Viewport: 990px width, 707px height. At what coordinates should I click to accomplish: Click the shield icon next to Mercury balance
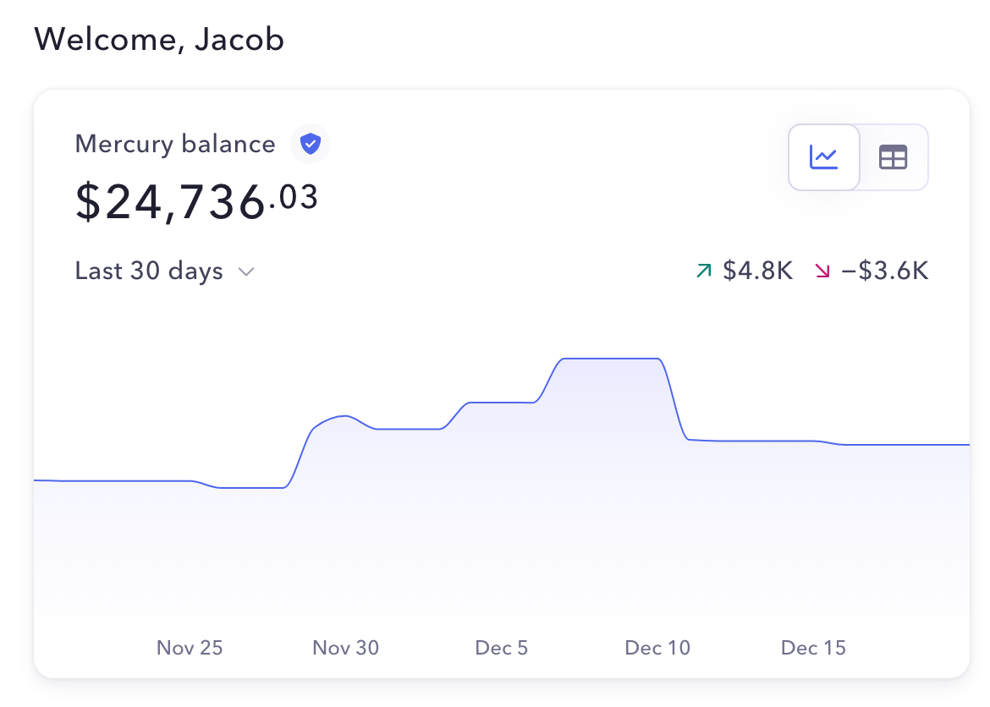click(311, 144)
